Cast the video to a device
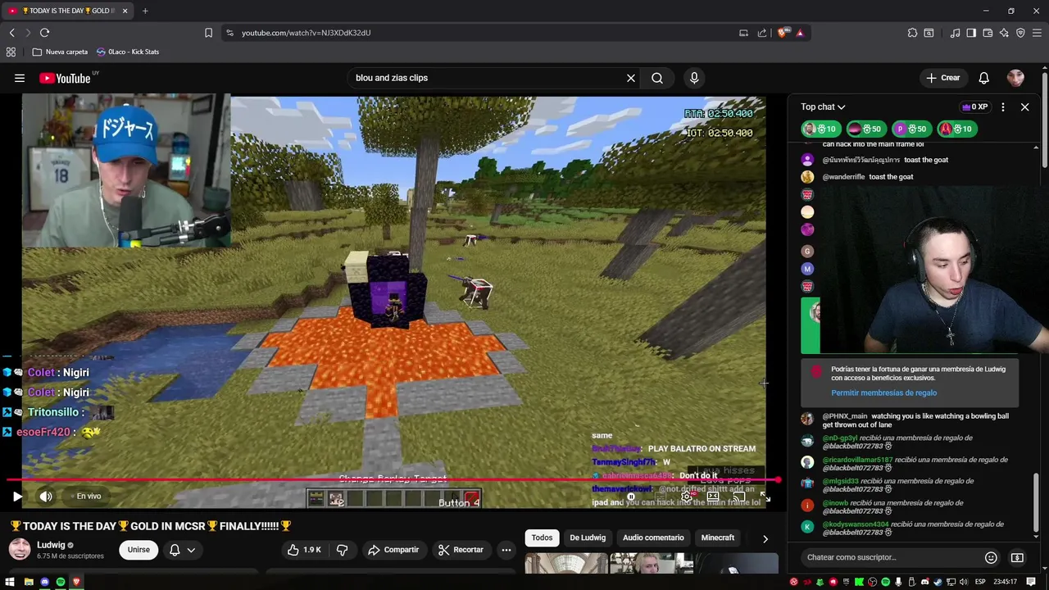 pos(739,497)
